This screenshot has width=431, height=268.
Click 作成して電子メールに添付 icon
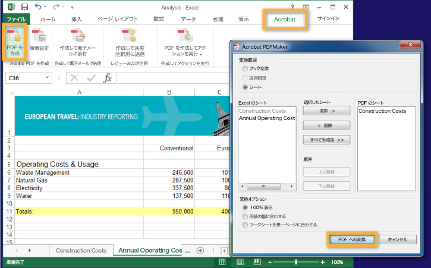point(78,42)
